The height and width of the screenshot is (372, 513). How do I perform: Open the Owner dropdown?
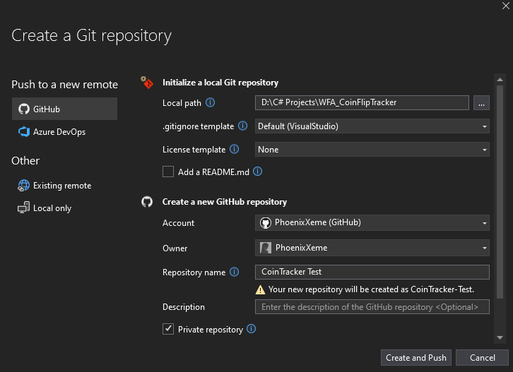coord(372,248)
